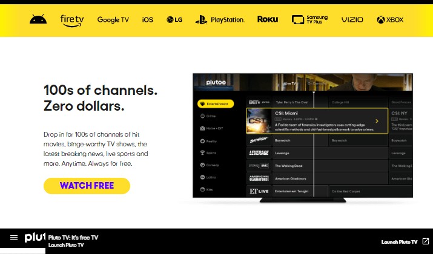Click the Pluto TV logo in TV preview
Image resolution: width=433 pixels, height=254 pixels.
(216, 82)
